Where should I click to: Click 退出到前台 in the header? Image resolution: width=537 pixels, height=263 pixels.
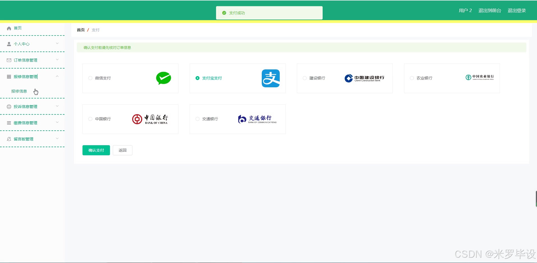pyautogui.click(x=490, y=11)
